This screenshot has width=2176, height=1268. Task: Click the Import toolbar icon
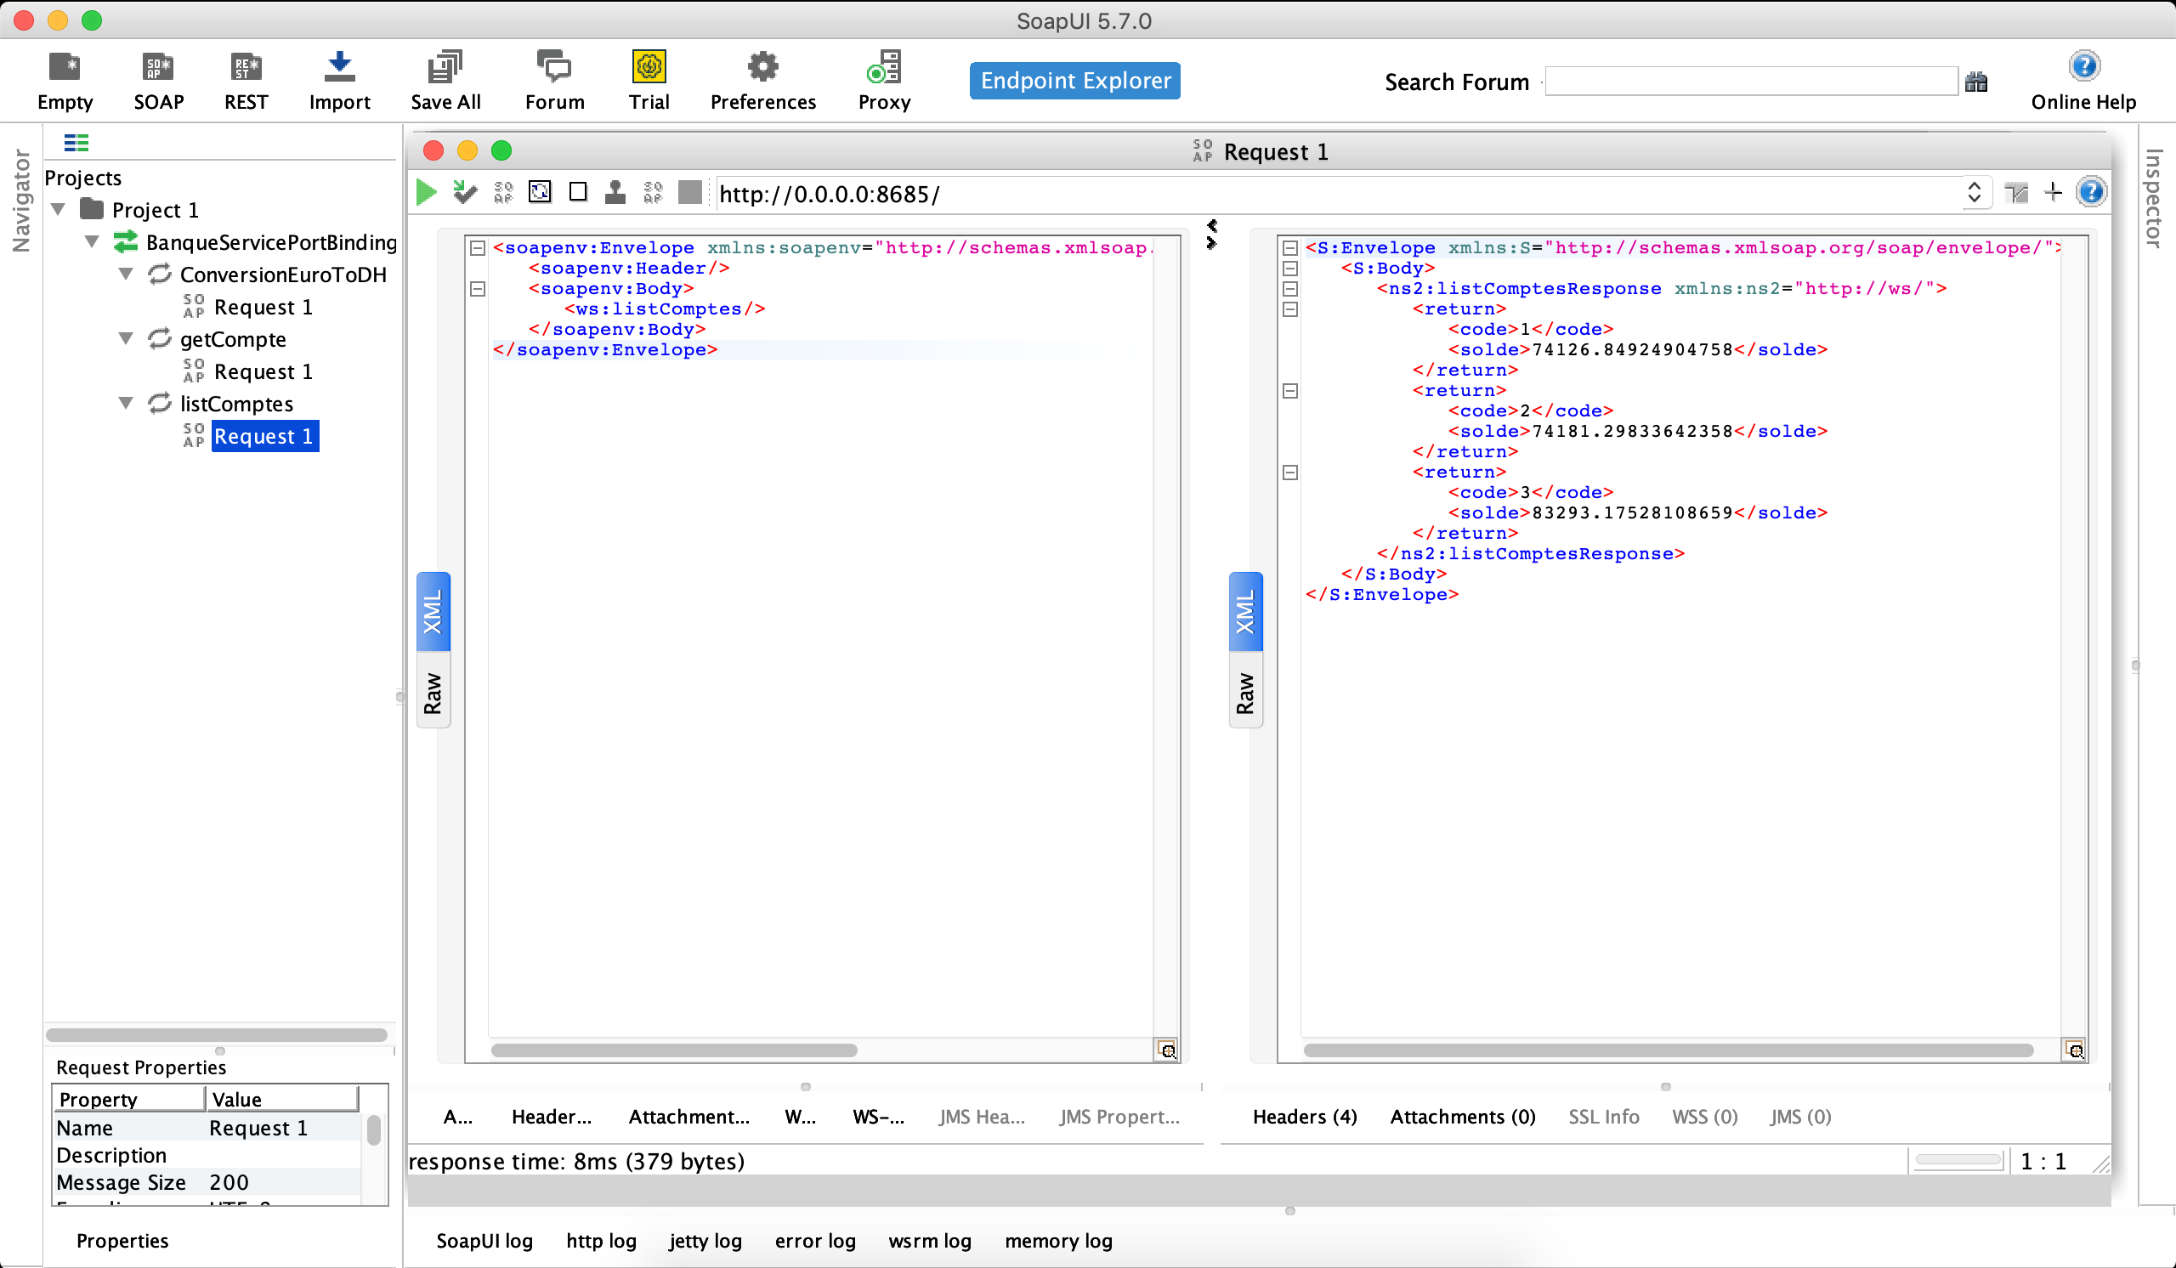pos(339,80)
